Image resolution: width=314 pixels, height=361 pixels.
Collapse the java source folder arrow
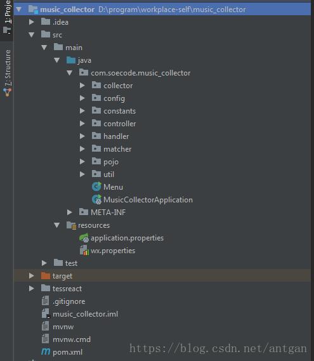[x=57, y=60]
